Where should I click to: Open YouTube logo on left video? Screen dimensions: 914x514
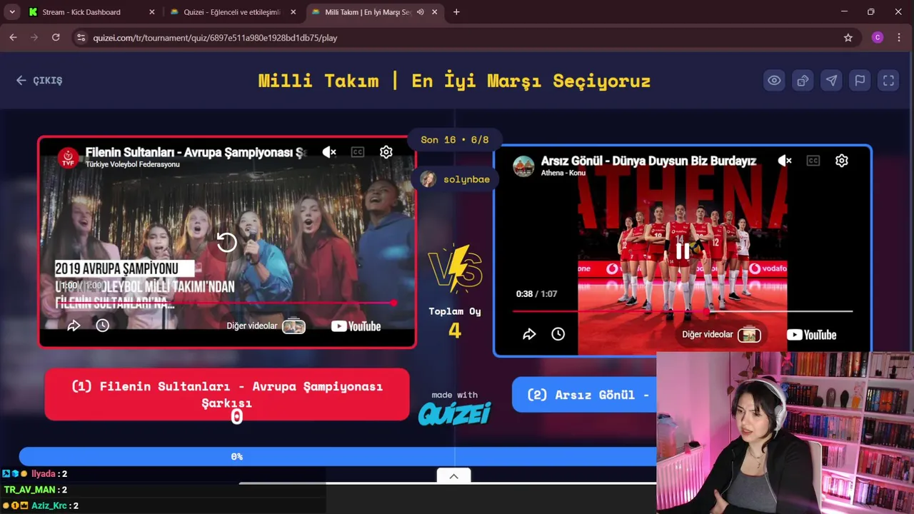[356, 326]
